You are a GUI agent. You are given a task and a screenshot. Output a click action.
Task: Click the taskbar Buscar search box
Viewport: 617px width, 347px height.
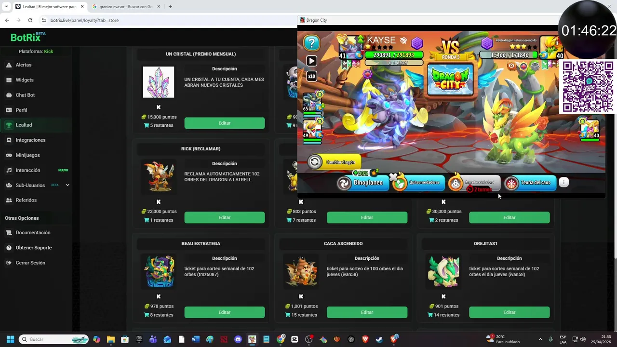click(x=54, y=339)
